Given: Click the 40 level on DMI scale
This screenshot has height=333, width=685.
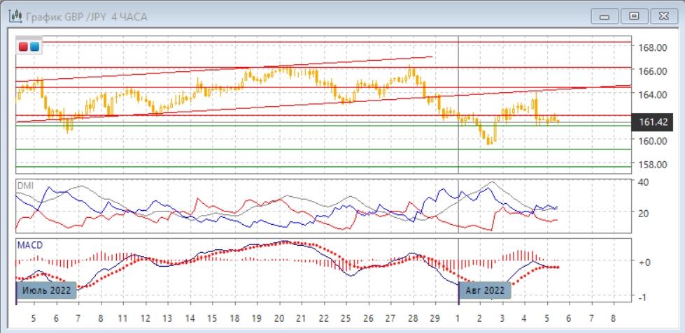Looking at the screenshot, I should coord(644,182).
